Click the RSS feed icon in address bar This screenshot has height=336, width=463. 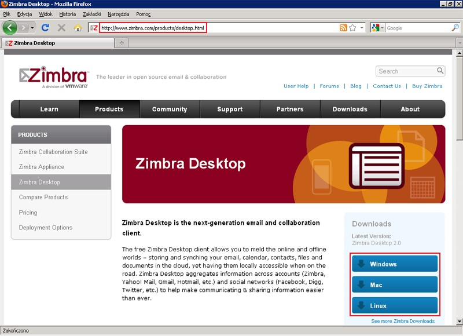pos(343,28)
